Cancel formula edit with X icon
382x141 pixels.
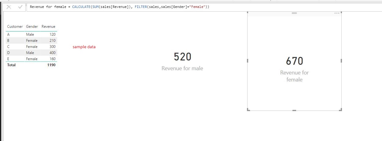pos(9,7)
